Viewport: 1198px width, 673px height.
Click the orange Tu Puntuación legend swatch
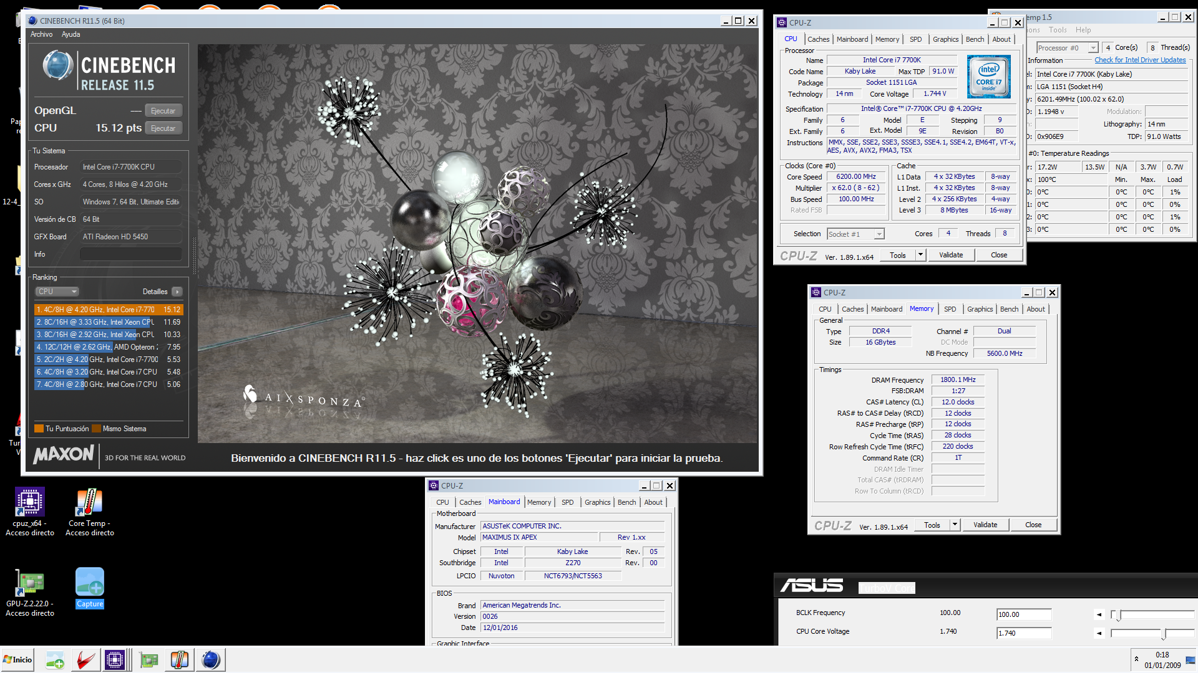[39, 429]
